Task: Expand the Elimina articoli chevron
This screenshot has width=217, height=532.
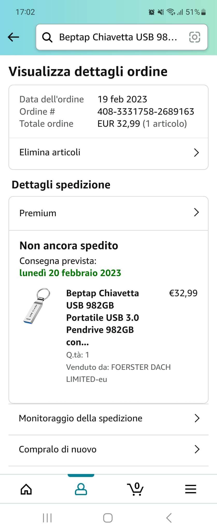Action: pyautogui.click(x=197, y=152)
